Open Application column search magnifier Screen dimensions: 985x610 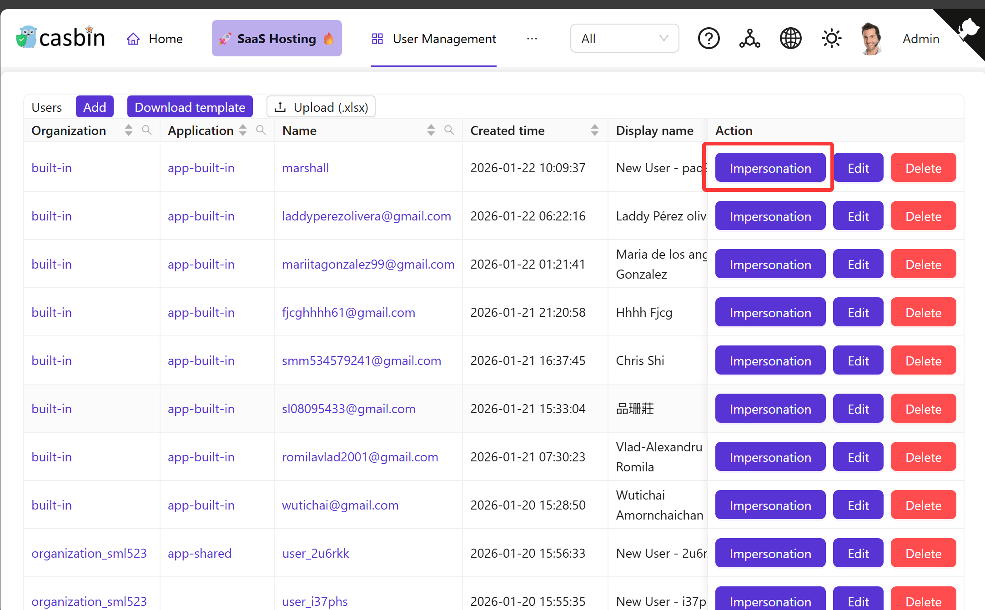(x=261, y=130)
